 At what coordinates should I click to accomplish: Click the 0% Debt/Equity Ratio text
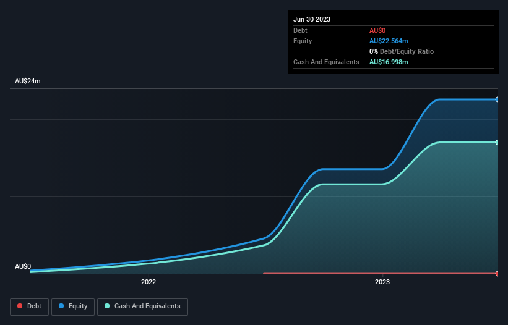click(x=402, y=51)
